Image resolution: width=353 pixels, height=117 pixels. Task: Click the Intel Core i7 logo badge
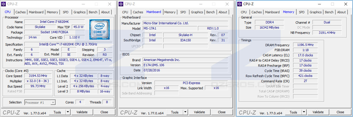tap(99, 29)
